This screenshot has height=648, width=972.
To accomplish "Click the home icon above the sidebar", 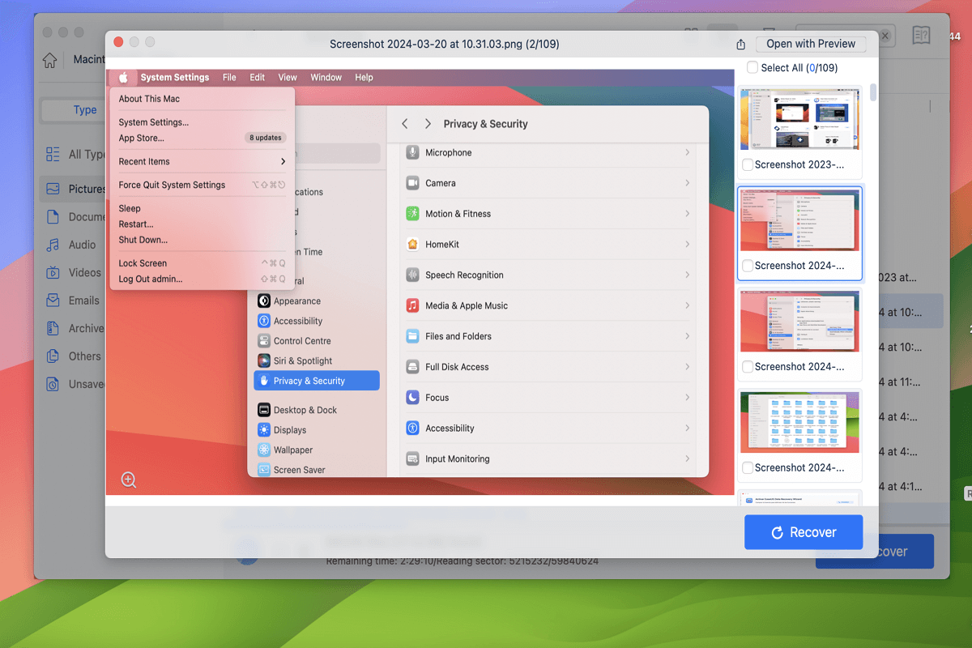I will click(49, 59).
